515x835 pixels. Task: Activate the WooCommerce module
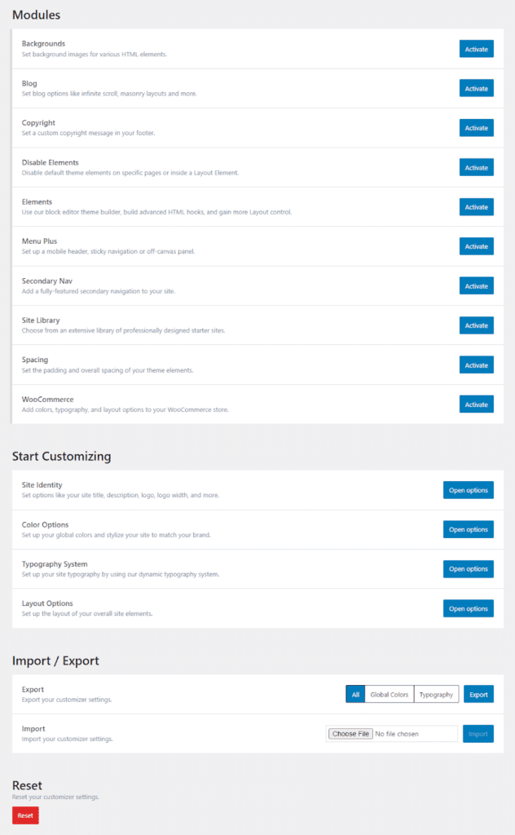[x=476, y=404]
